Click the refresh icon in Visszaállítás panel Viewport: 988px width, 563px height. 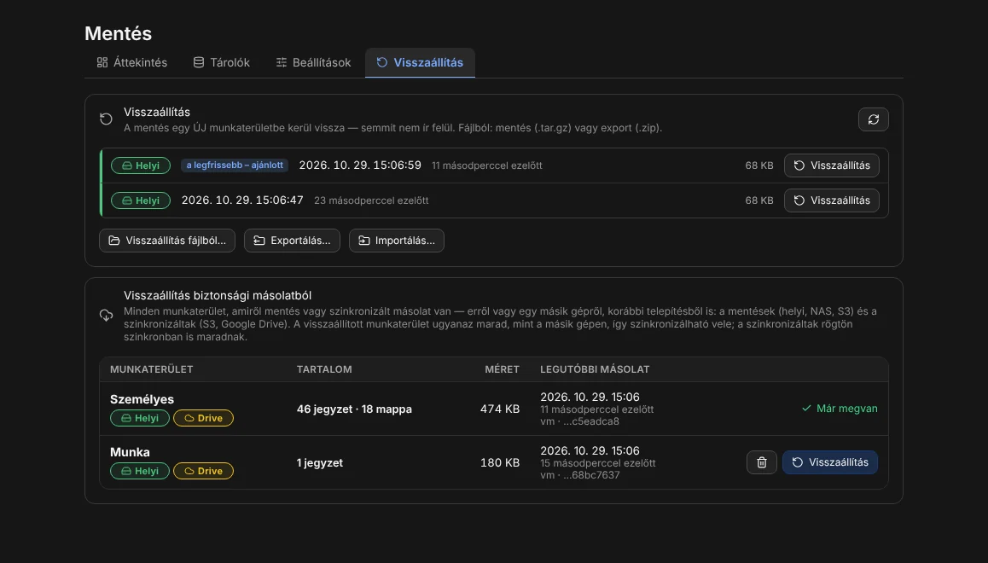pos(874,119)
